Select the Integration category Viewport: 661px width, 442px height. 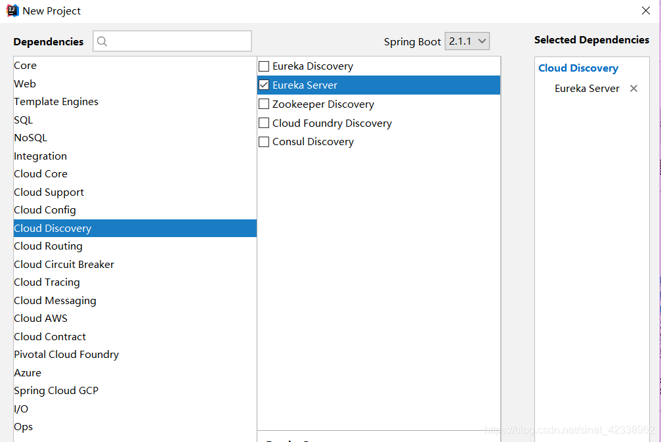coord(135,156)
